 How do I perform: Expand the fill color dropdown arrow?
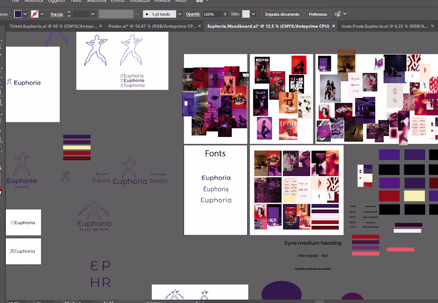(25, 14)
